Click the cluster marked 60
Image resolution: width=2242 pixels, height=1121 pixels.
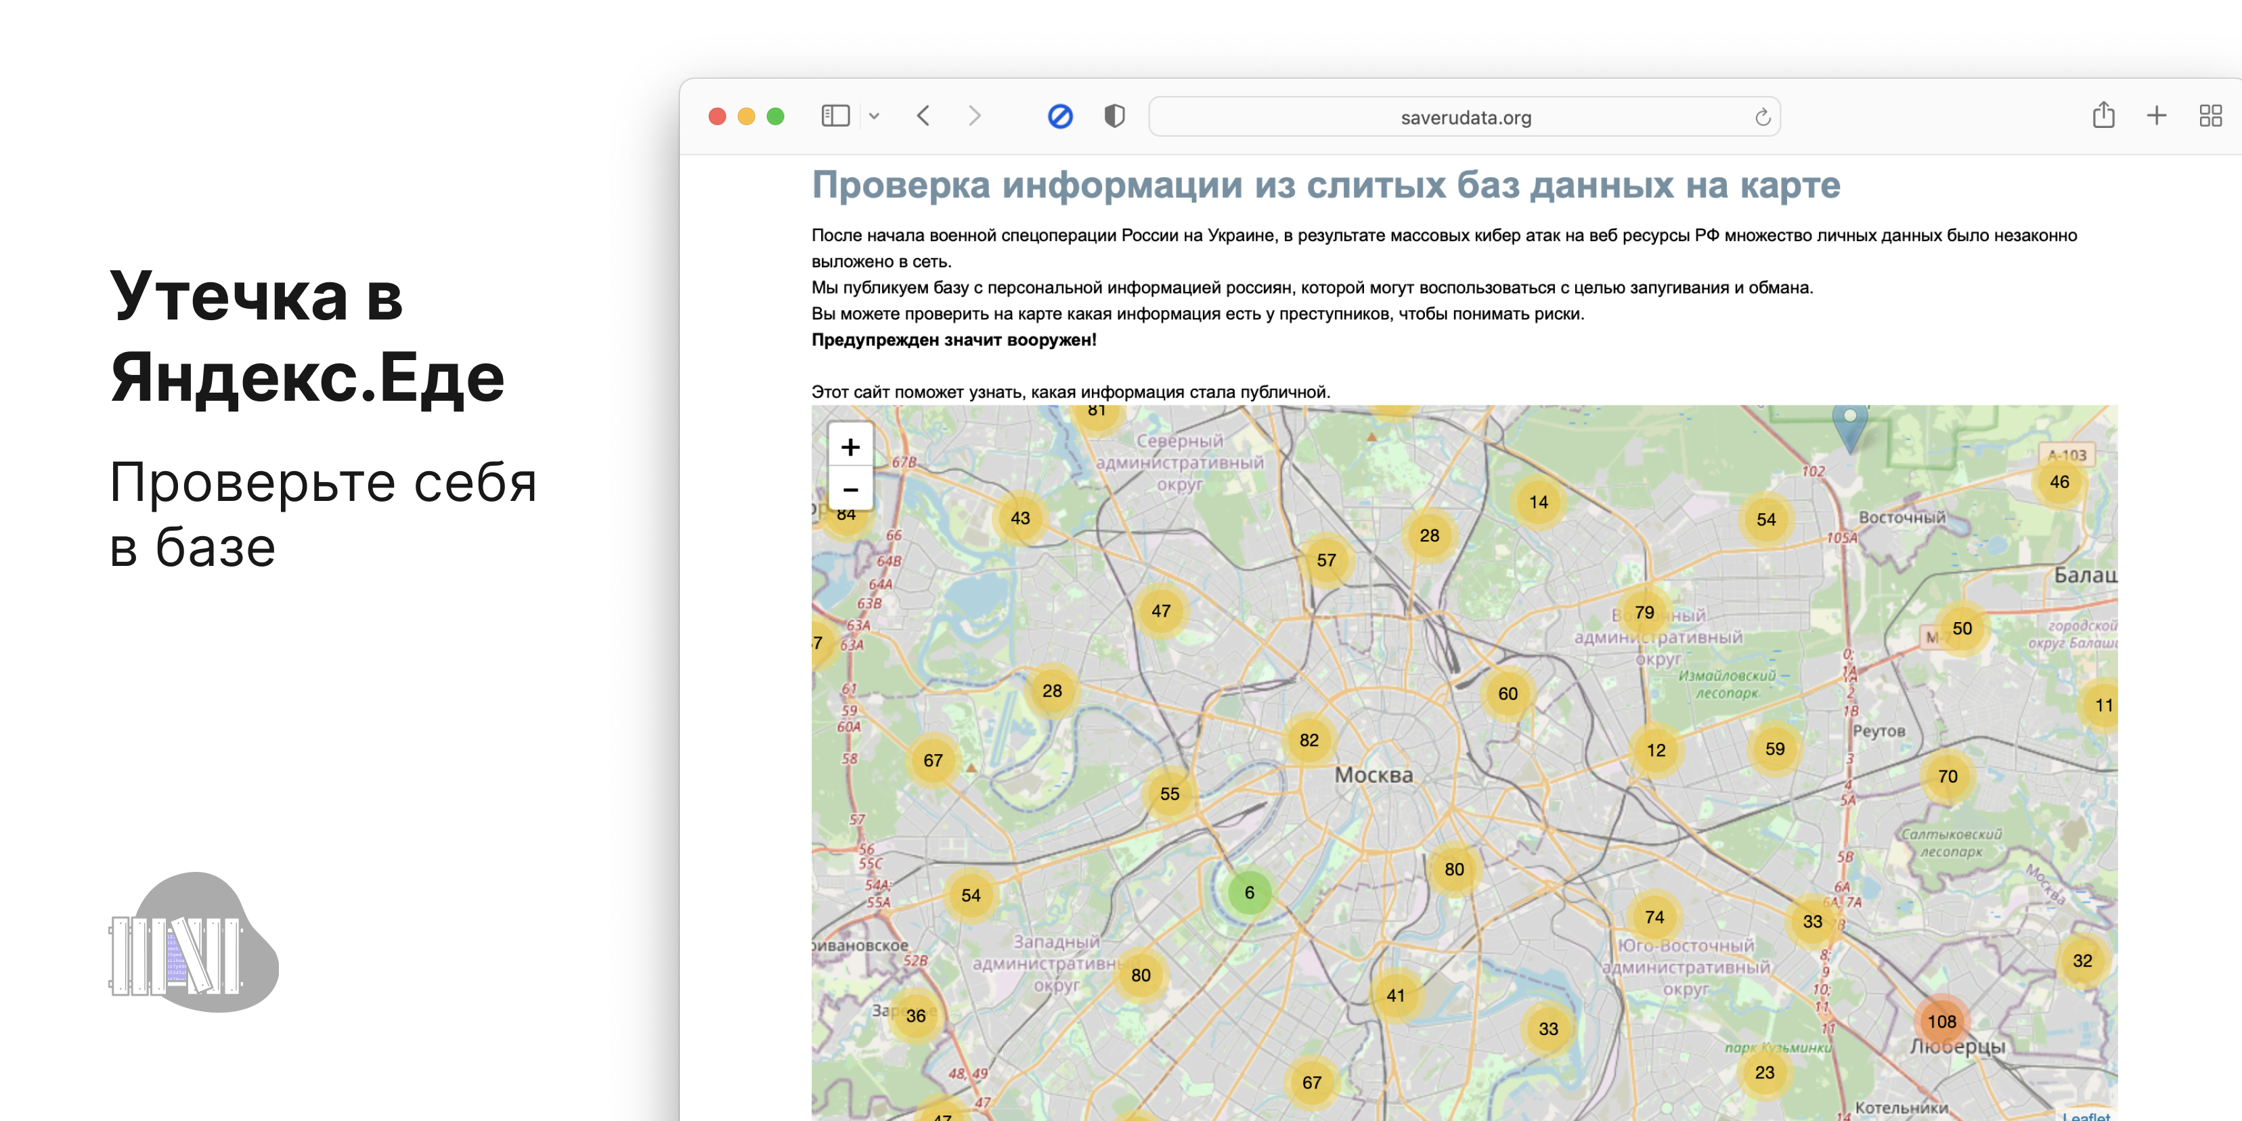click(x=1508, y=694)
